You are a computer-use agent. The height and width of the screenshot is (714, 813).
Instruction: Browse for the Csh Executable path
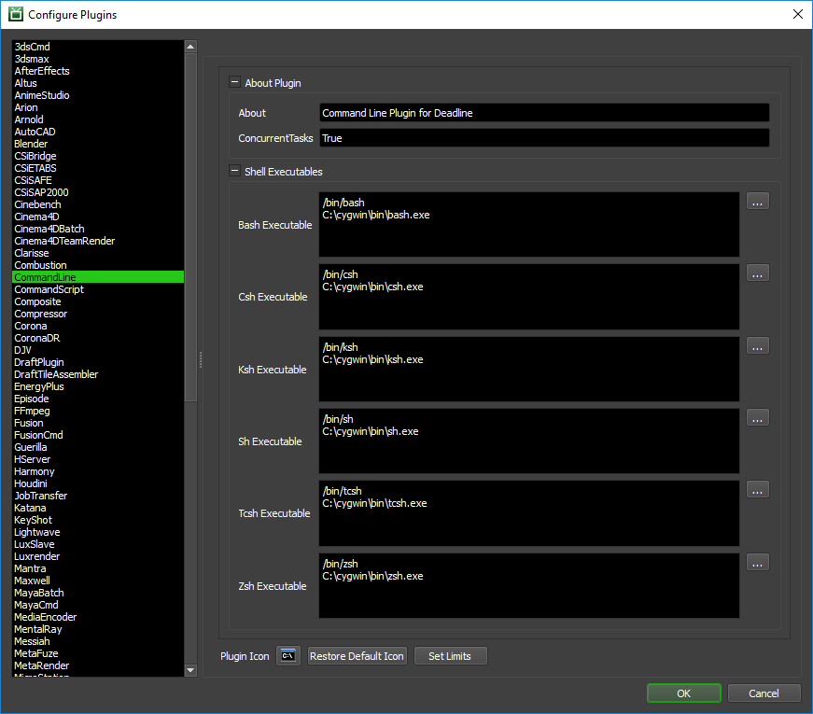pyautogui.click(x=758, y=273)
